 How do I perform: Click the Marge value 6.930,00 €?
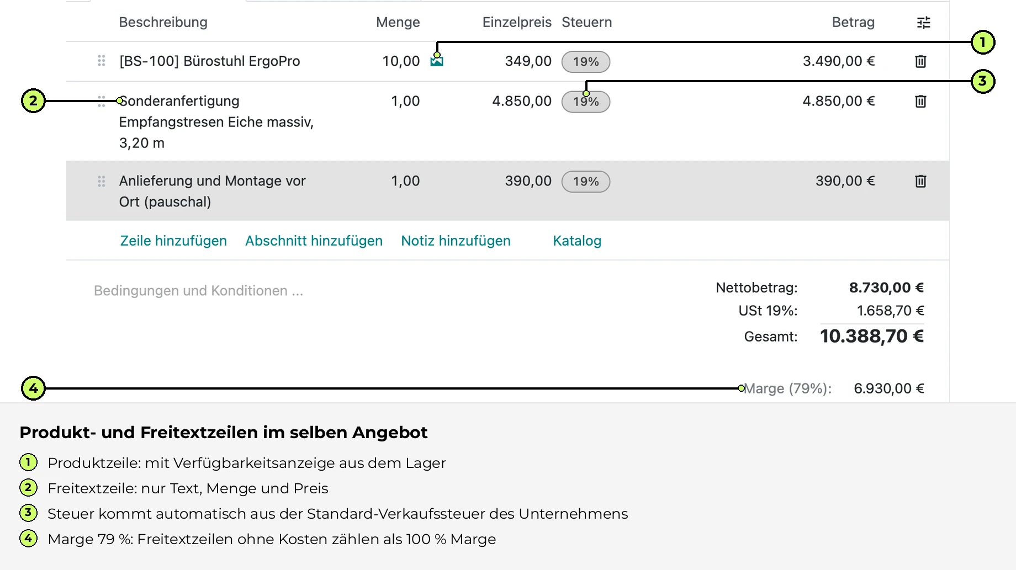point(889,388)
